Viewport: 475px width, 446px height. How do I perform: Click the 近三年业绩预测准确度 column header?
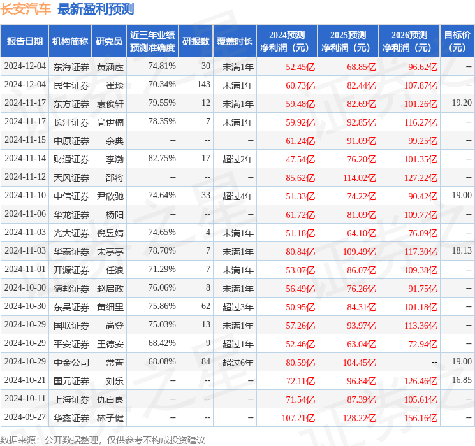[x=152, y=41]
